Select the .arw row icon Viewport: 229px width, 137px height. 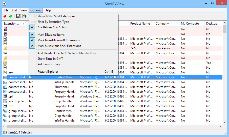[5, 72]
